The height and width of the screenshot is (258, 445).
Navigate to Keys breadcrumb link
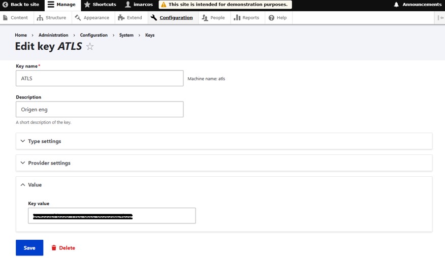[150, 35]
